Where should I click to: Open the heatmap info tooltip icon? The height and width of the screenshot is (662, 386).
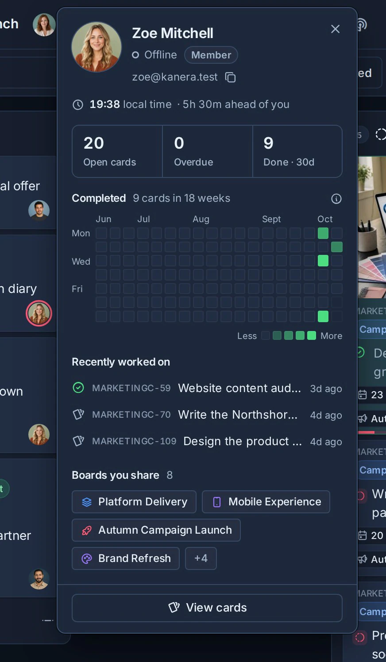[336, 199]
